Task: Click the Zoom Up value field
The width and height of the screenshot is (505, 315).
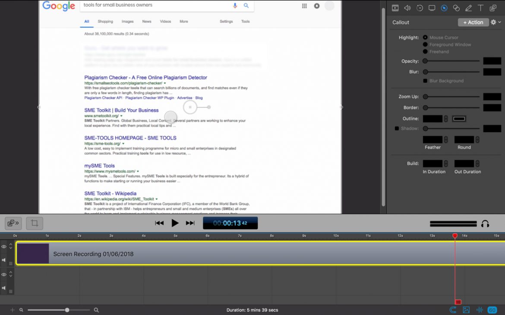Action: click(x=492, y=97)
